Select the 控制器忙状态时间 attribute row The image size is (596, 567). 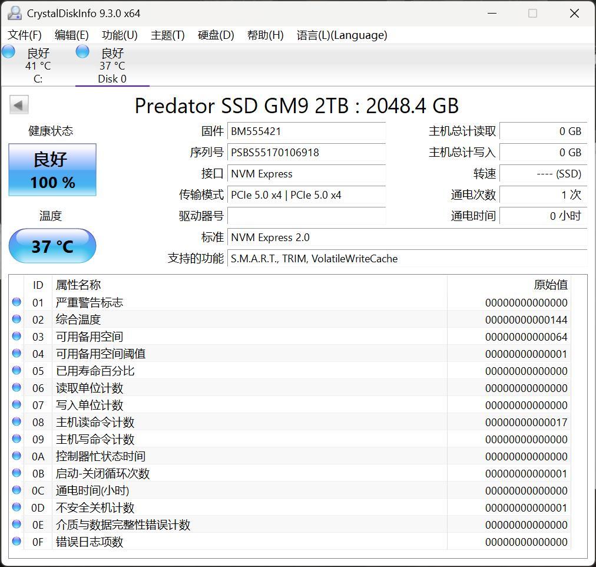click(x=290, y=457)
